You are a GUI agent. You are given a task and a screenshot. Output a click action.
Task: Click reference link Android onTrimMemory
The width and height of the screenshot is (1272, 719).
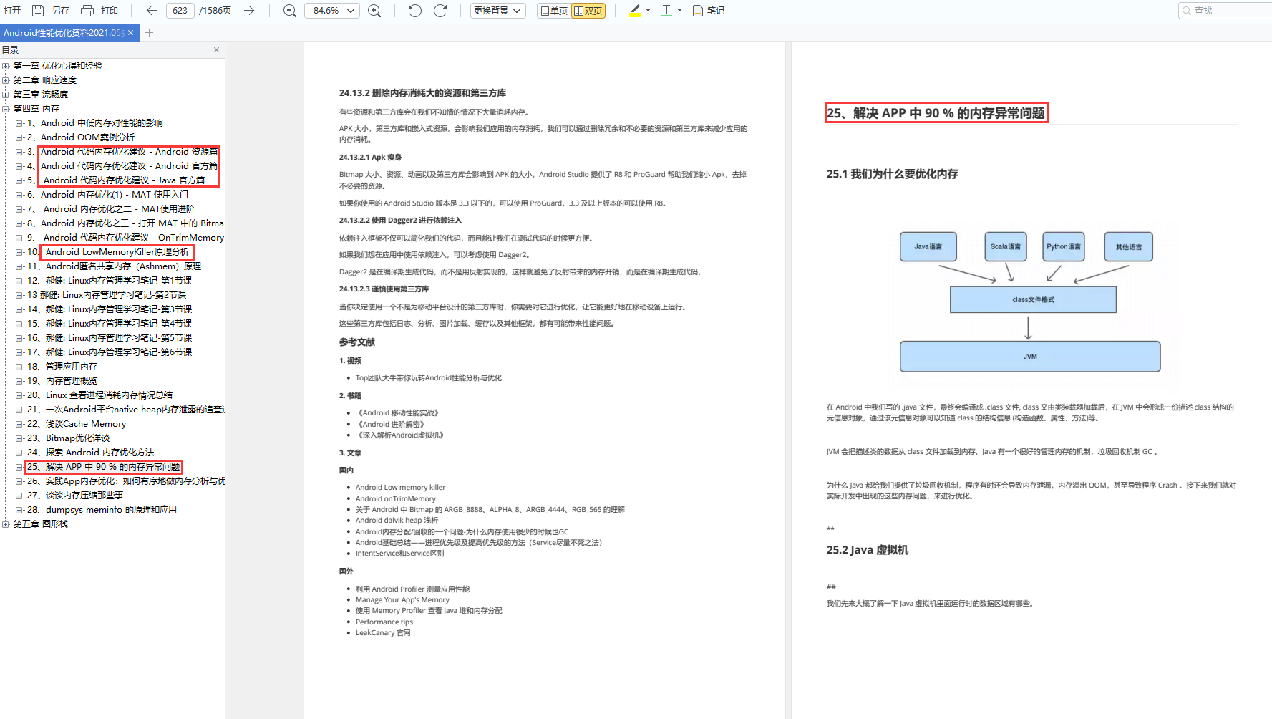click(396, 499)
